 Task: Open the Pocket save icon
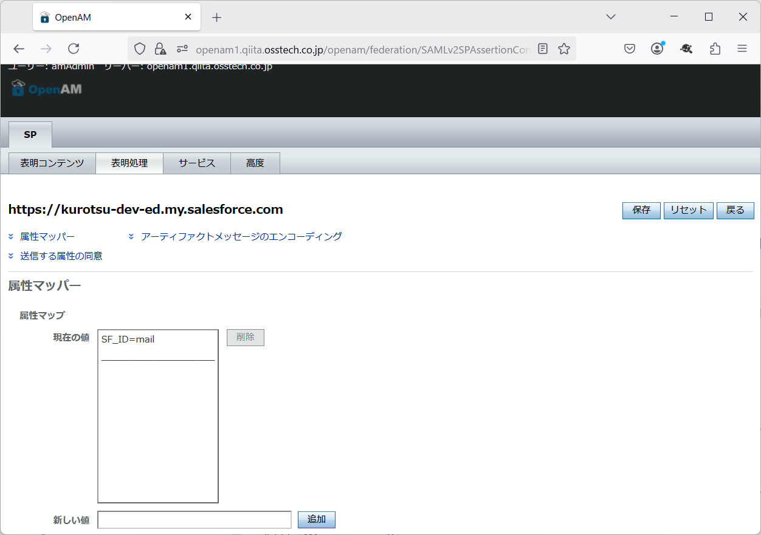point(630,49)
